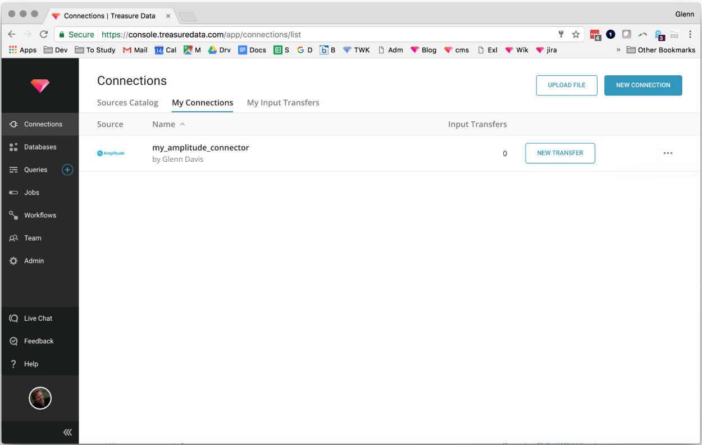Open Help from the sidebar
The image size is (702, 445).
point(31,364)
